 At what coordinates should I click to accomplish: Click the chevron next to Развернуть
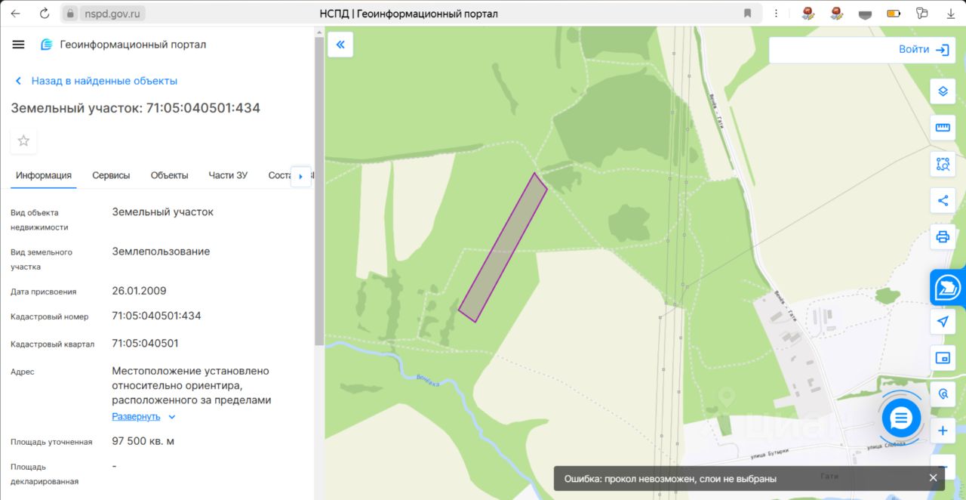coord(172,416)
